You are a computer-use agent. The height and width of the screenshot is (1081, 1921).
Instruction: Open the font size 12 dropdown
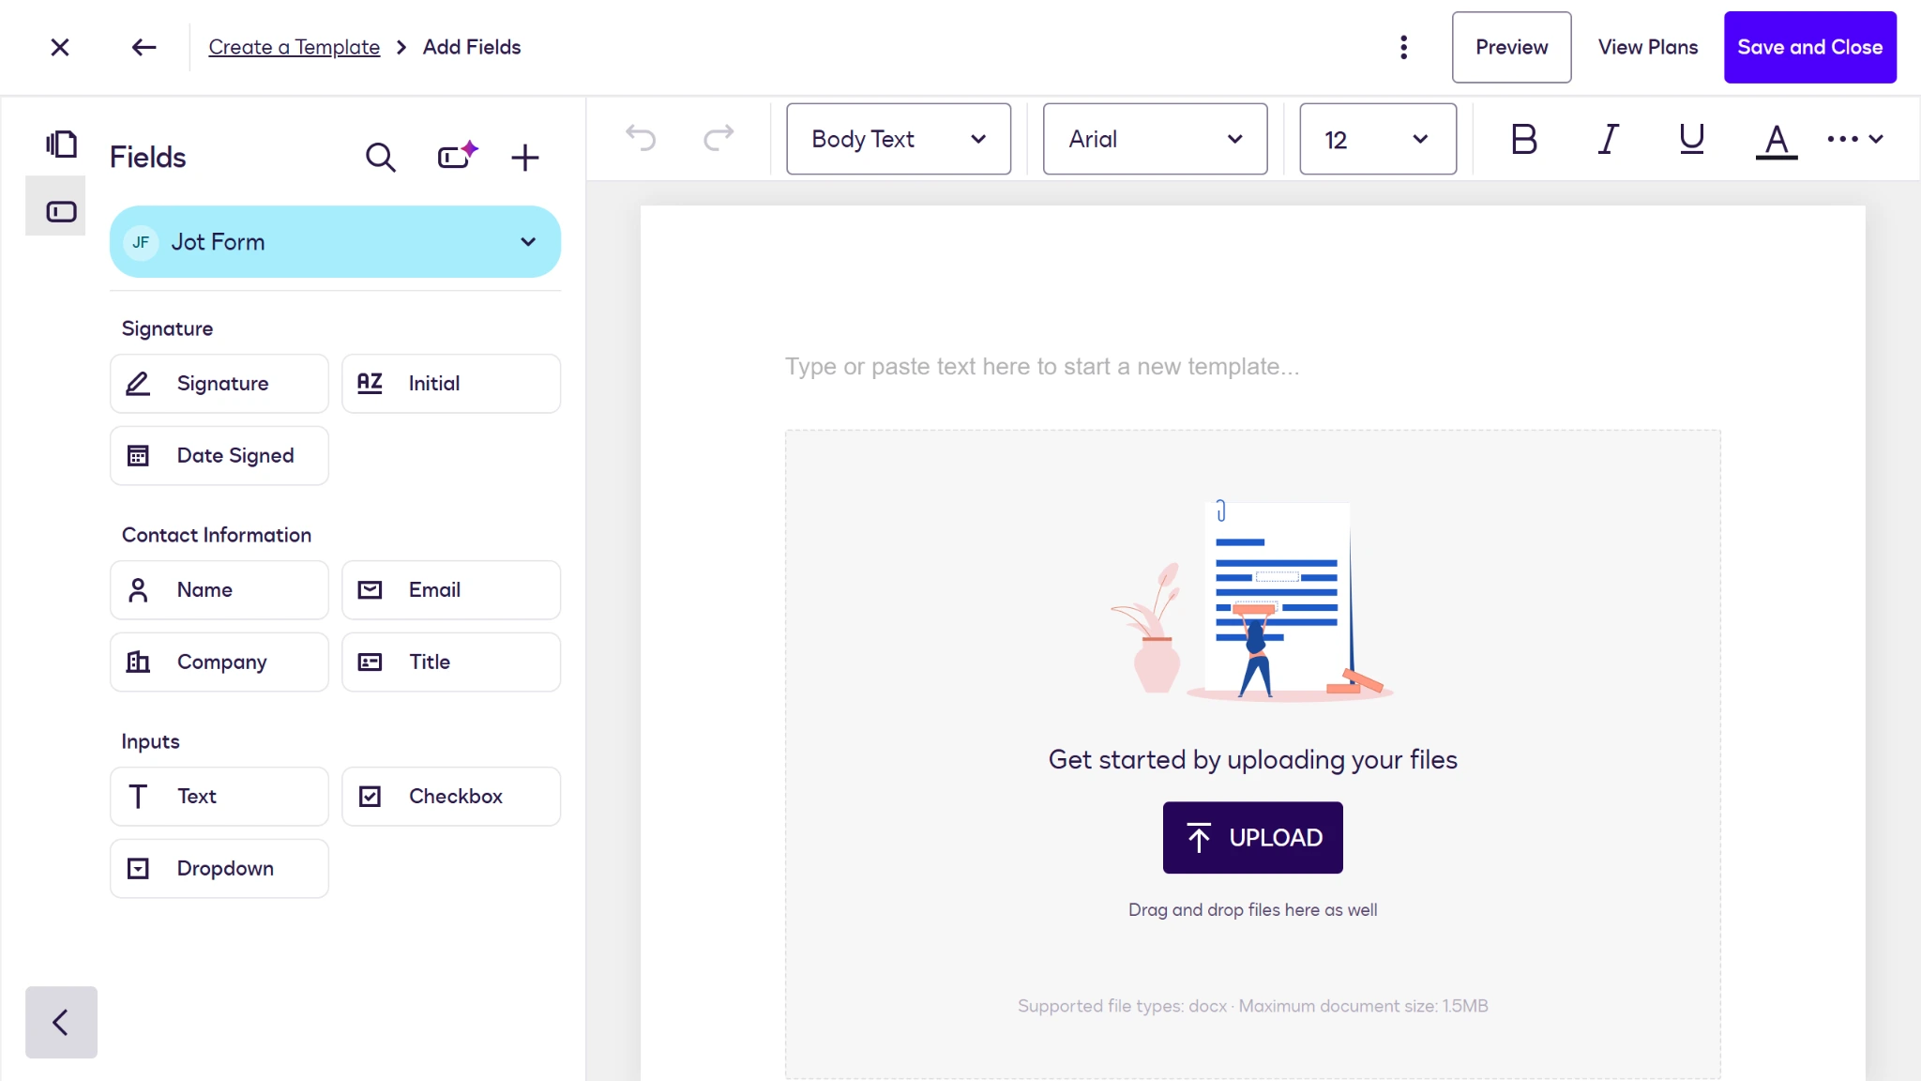point(1377,139)
